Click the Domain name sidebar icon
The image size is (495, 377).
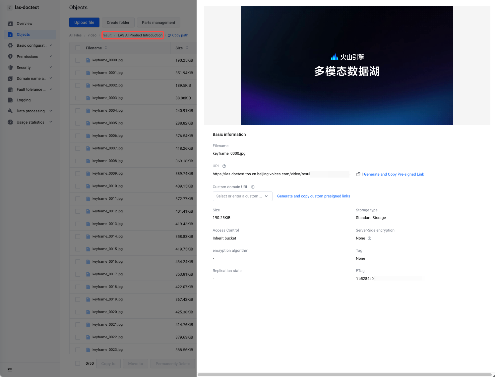coord(10,79)
